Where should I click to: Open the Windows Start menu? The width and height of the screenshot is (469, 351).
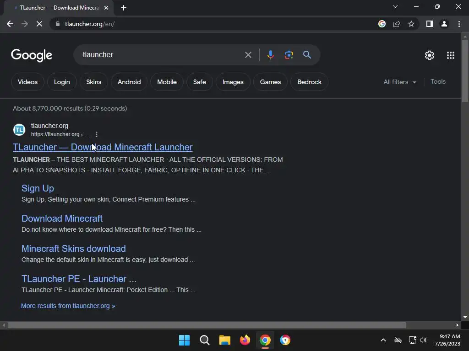click(184, 340)
